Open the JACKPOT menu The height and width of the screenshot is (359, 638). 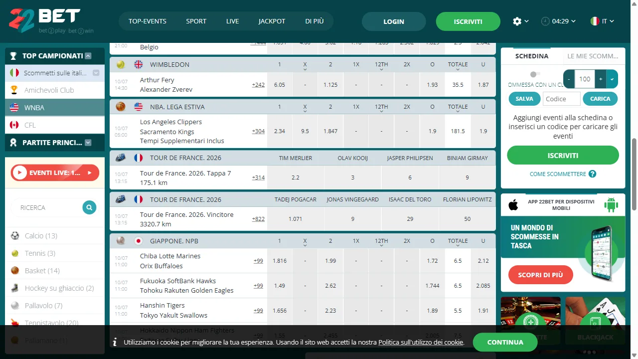[x=272, y=21]
